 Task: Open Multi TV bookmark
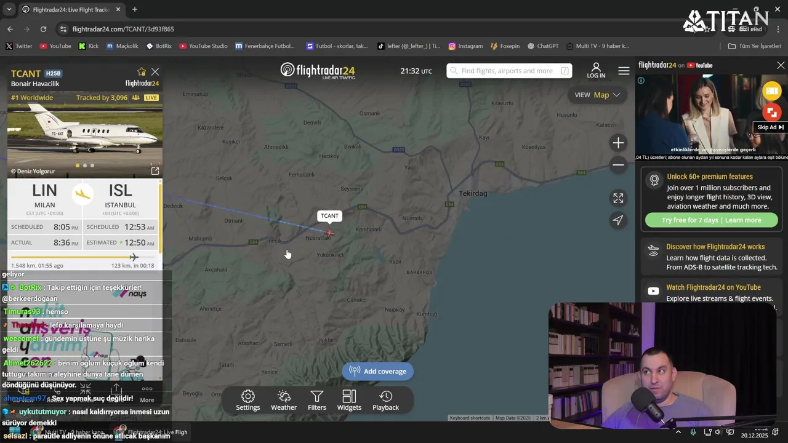[598, 46]
